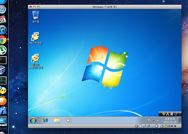Image resolution: width=188 pixels, height=134 pixels.
Task: Select the 메신저 센터 desktop shortcut
Action: (36, 38)
